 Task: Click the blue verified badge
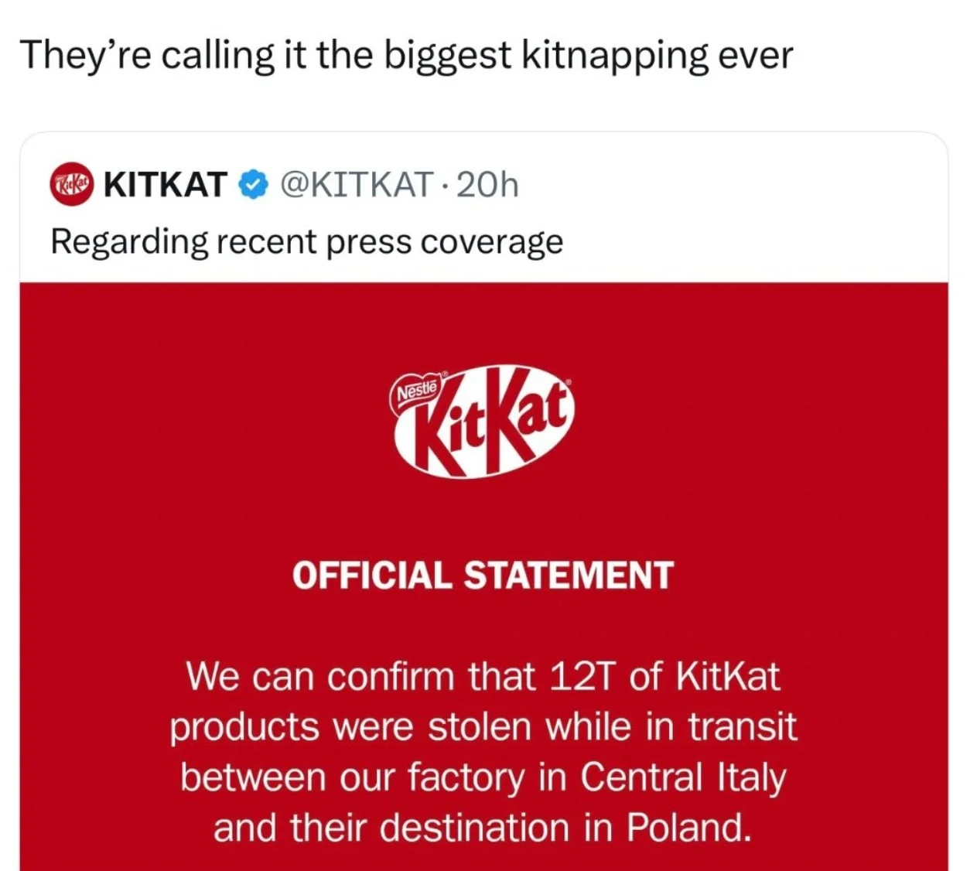[x=253, y=186]
